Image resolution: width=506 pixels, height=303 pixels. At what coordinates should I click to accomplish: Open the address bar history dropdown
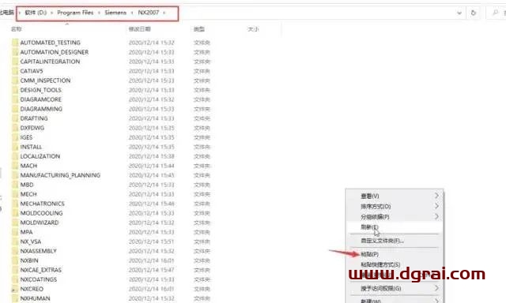[459, 13]
